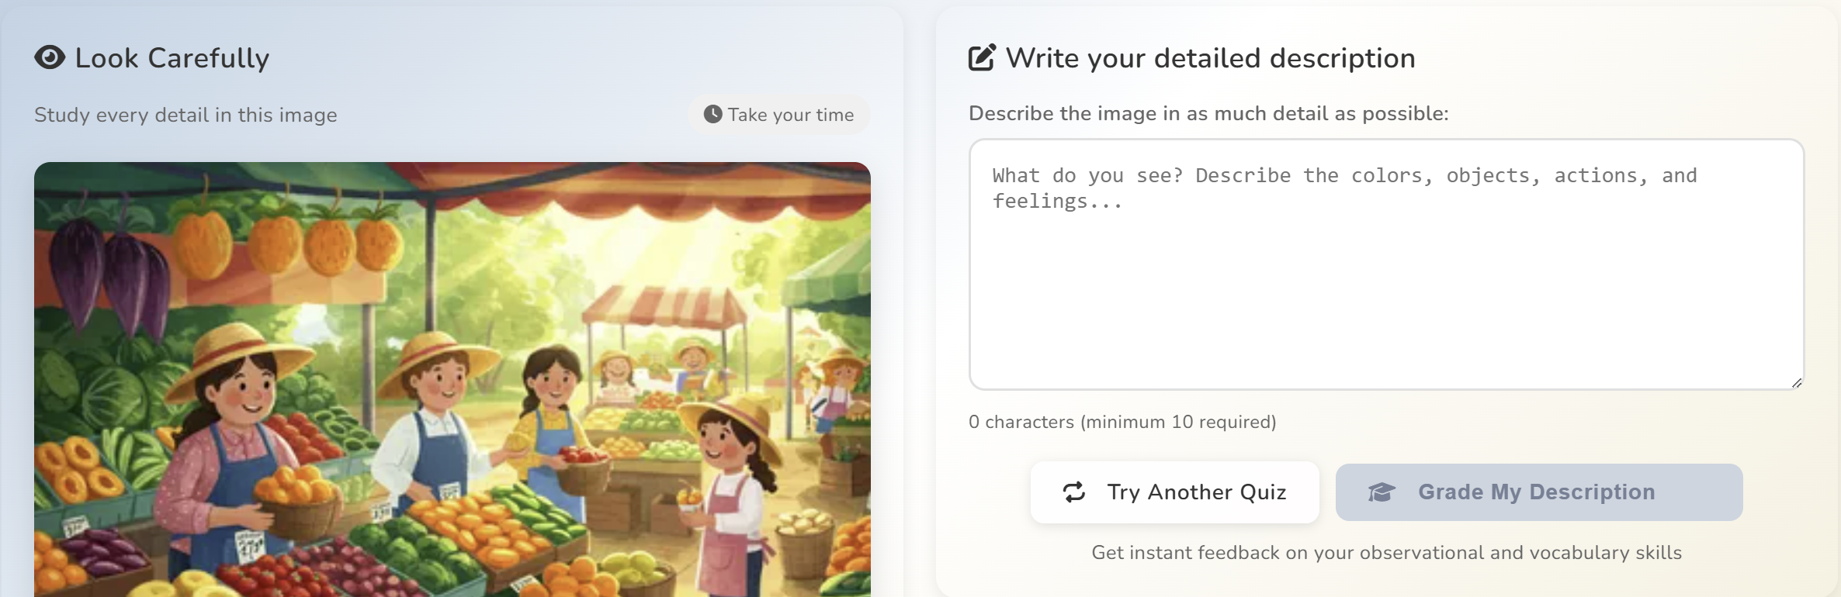Open the farmers market illustration
Viewport: 1841px width, 597px height.
click(x=452, y=379)
